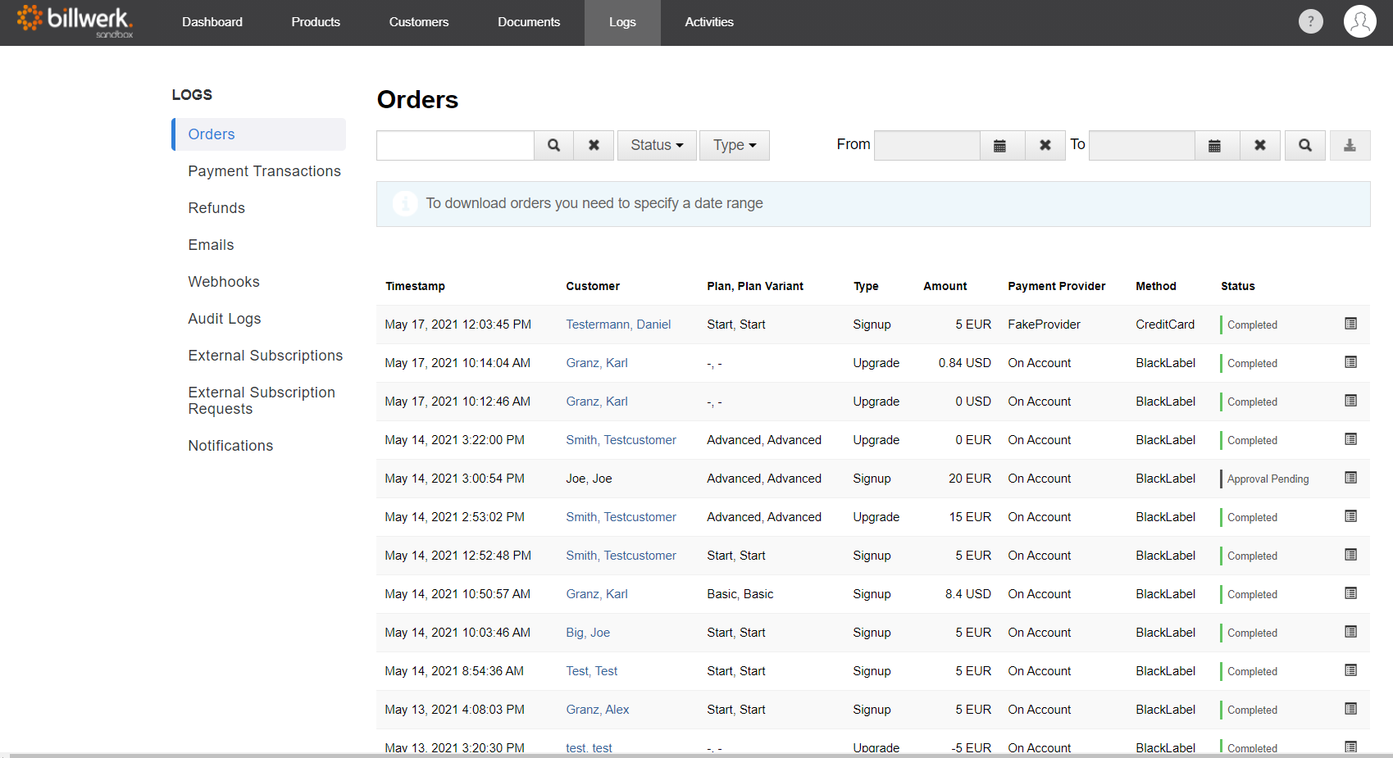Open details icon for May 14 12:52:48 PM order

1350,555
